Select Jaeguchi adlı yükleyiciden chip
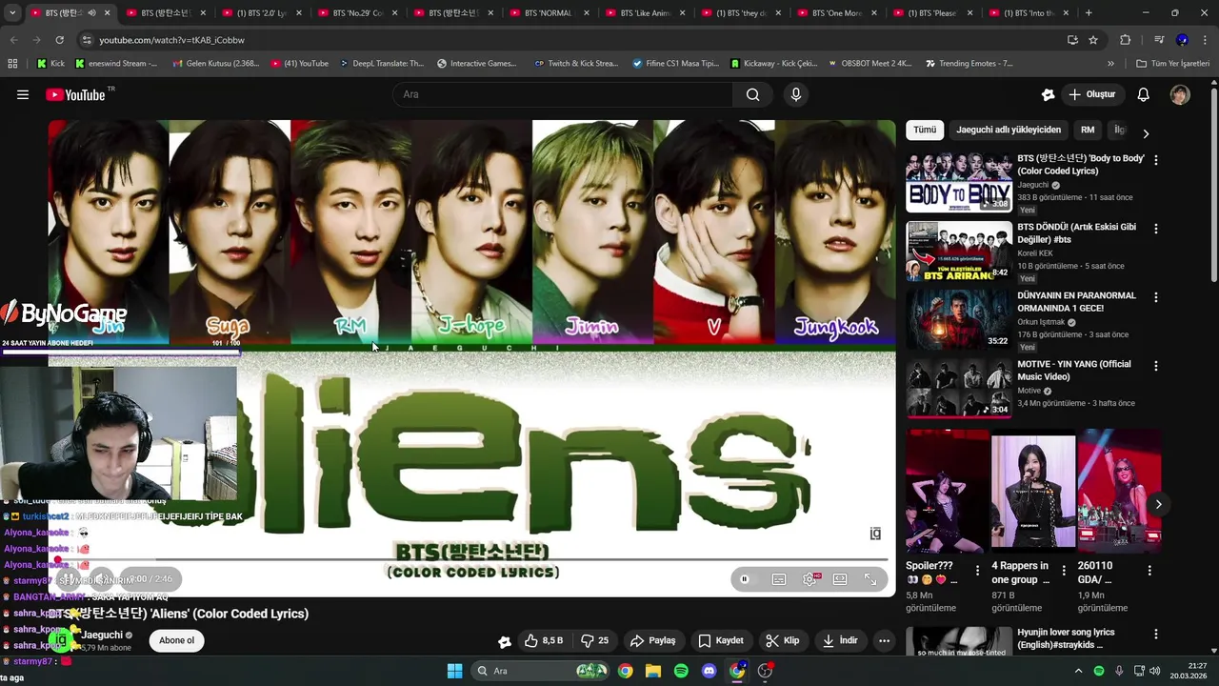Image resolution: width=1219 pixels, height=686 pixels. pyautogui.click(x=1009, y=130)
